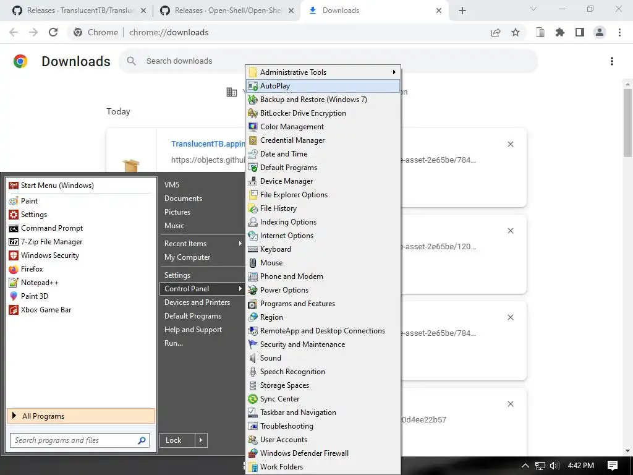
Task: Open Command Prompt from the start menu
Action: [81, 228]
